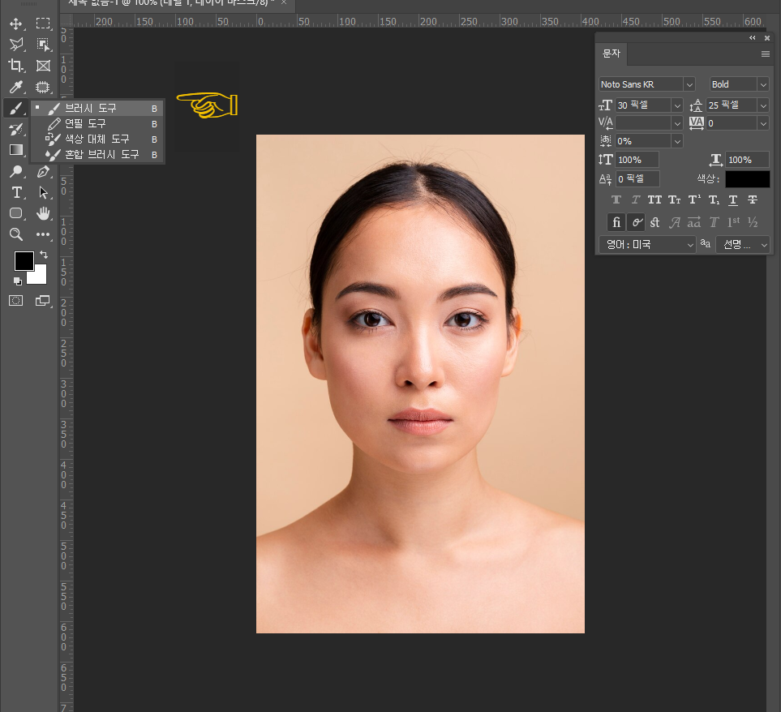Open the Edit Toolbar three-dots menu
The width and height of the screenshot is (781, 712).
[43, 234]
